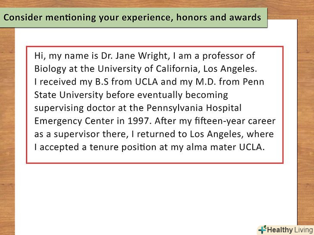Click the name Dr. Jane Wright
The height and width of the screenshot is (235, 314).
point(118,56)
